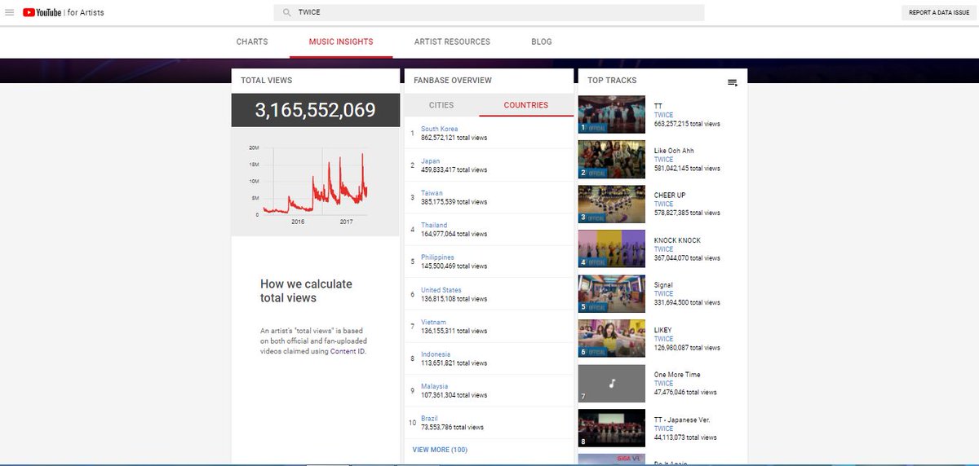Click the TWICE artist link under KNOCK KNOCK
979x466 pixels.
(663, 249)
